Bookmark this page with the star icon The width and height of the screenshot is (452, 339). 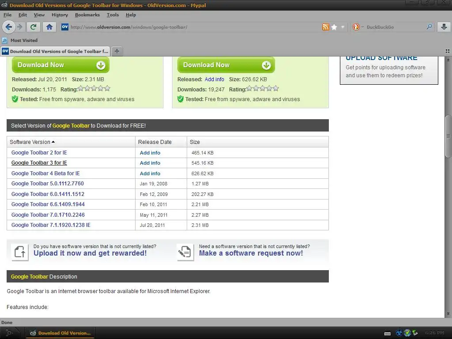click(x=334, y=27)
